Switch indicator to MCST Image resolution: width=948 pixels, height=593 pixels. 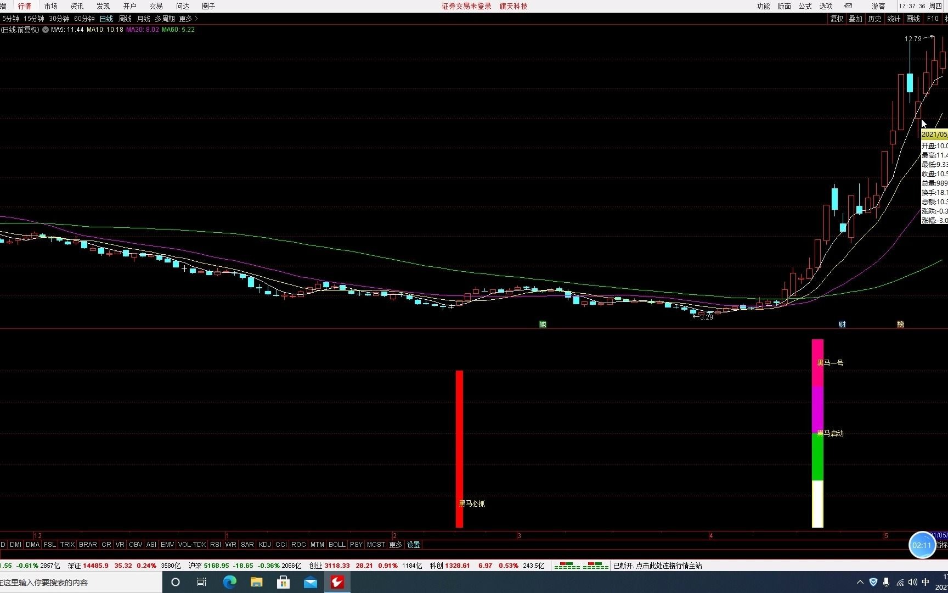click(376, 545)
